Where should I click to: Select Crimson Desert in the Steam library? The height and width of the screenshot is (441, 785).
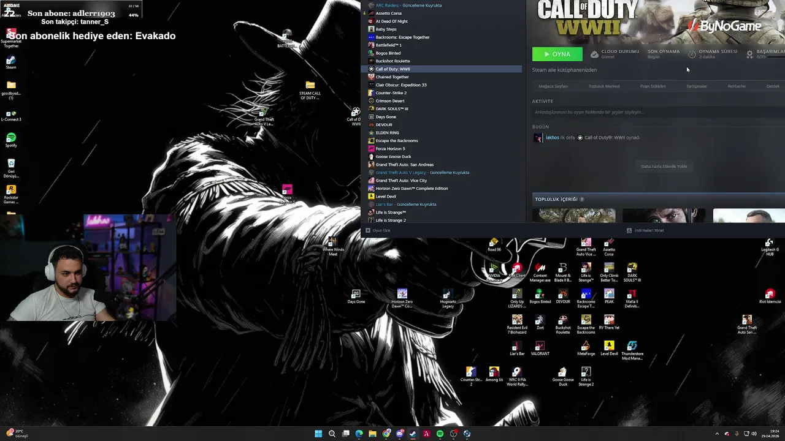click(x=444, y=100)
